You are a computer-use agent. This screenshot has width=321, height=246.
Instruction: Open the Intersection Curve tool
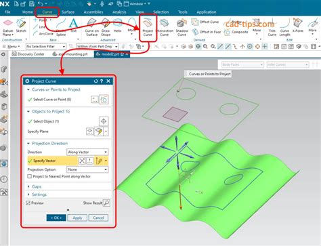pyautogui.click(x=165, y=28)
